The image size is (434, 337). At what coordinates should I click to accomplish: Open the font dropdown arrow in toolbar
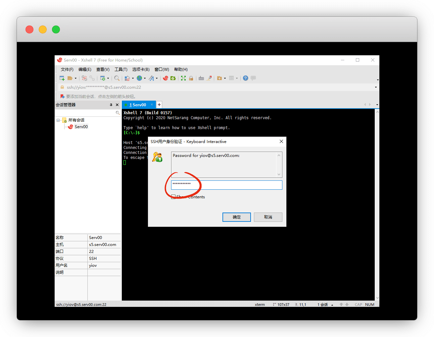157,78
